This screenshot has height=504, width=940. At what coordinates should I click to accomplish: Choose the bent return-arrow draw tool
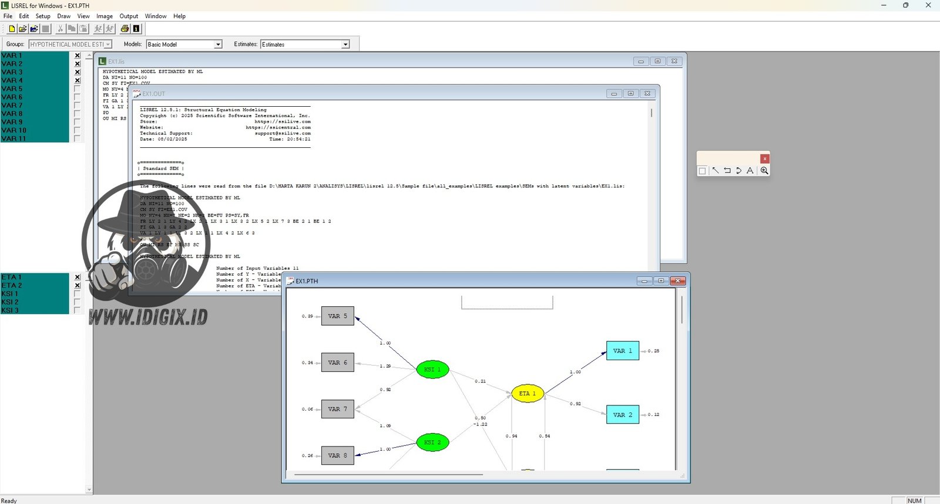click(x=727, y=171)
